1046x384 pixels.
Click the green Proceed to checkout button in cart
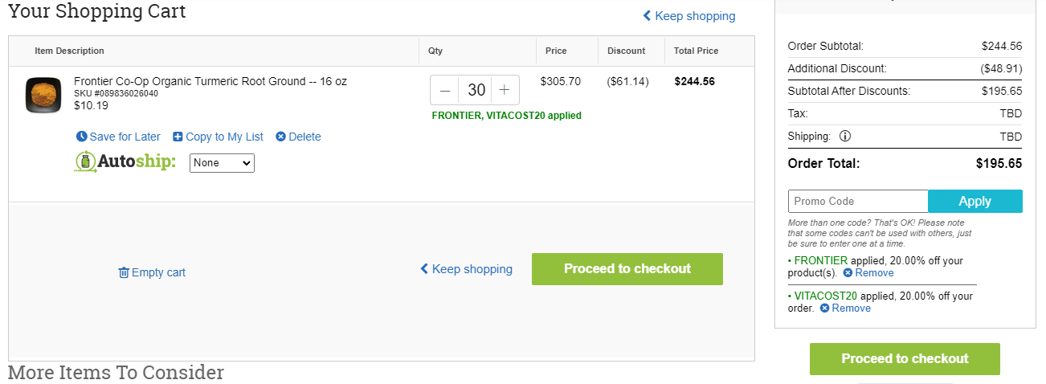627,269
